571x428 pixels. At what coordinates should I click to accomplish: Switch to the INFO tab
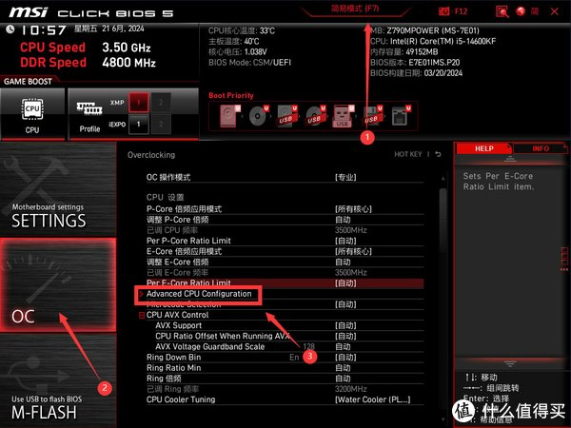pos(541,148)
